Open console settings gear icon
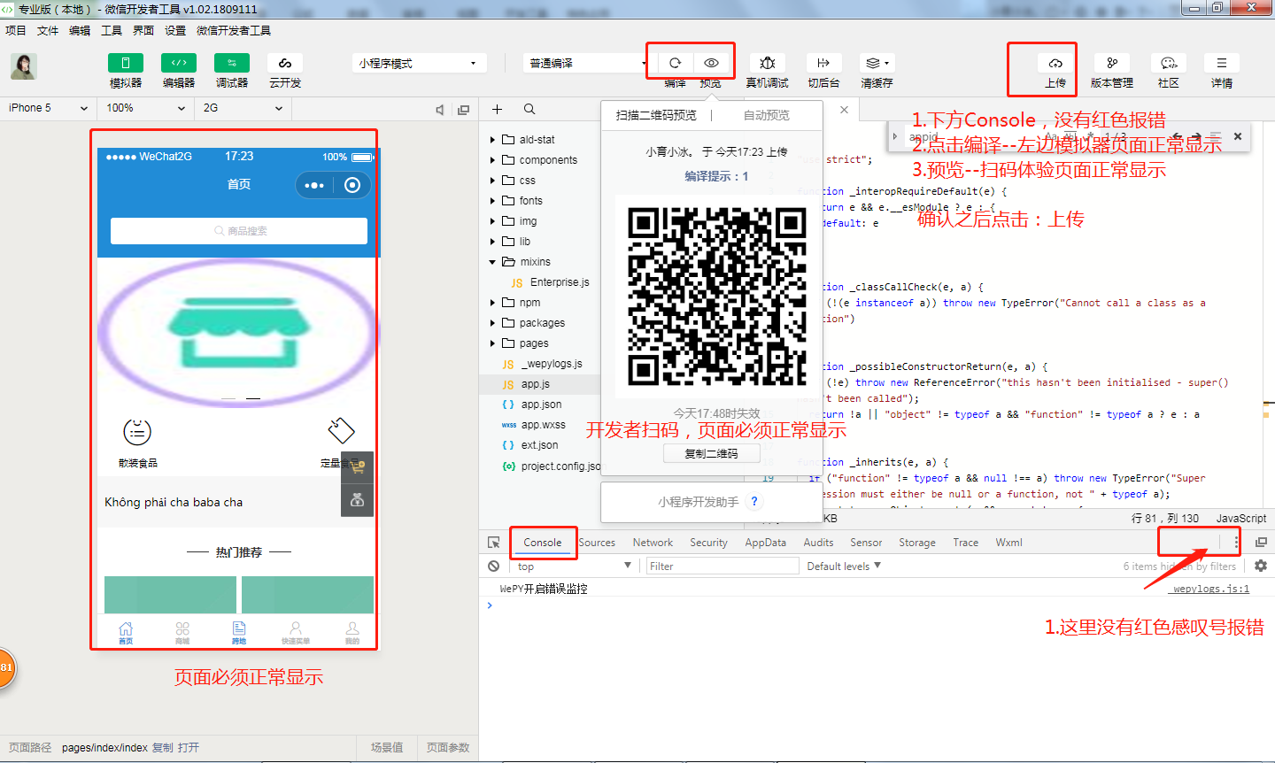Viewport: 1275px width, 763px height. (x=1261, y=566)
